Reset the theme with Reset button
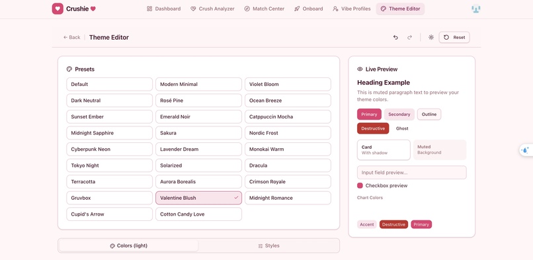The height and width of the screenshot is (260, 533). (x=454, y=38)
